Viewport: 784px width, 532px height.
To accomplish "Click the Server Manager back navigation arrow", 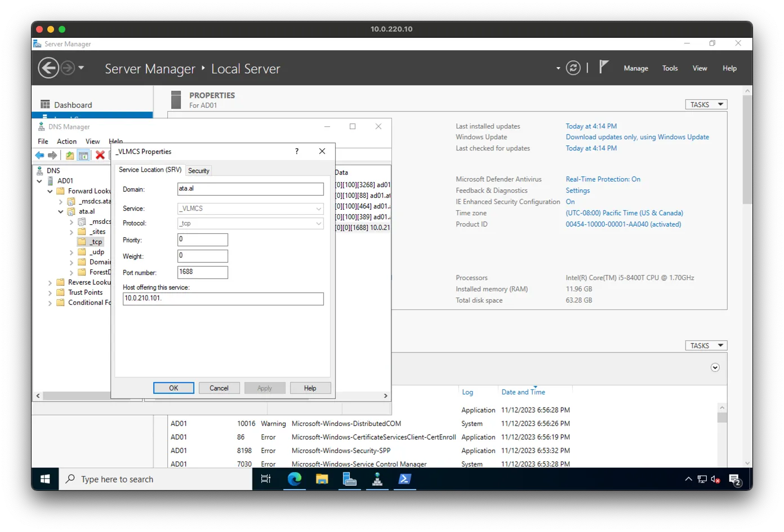I will click(x=48, y=68).
